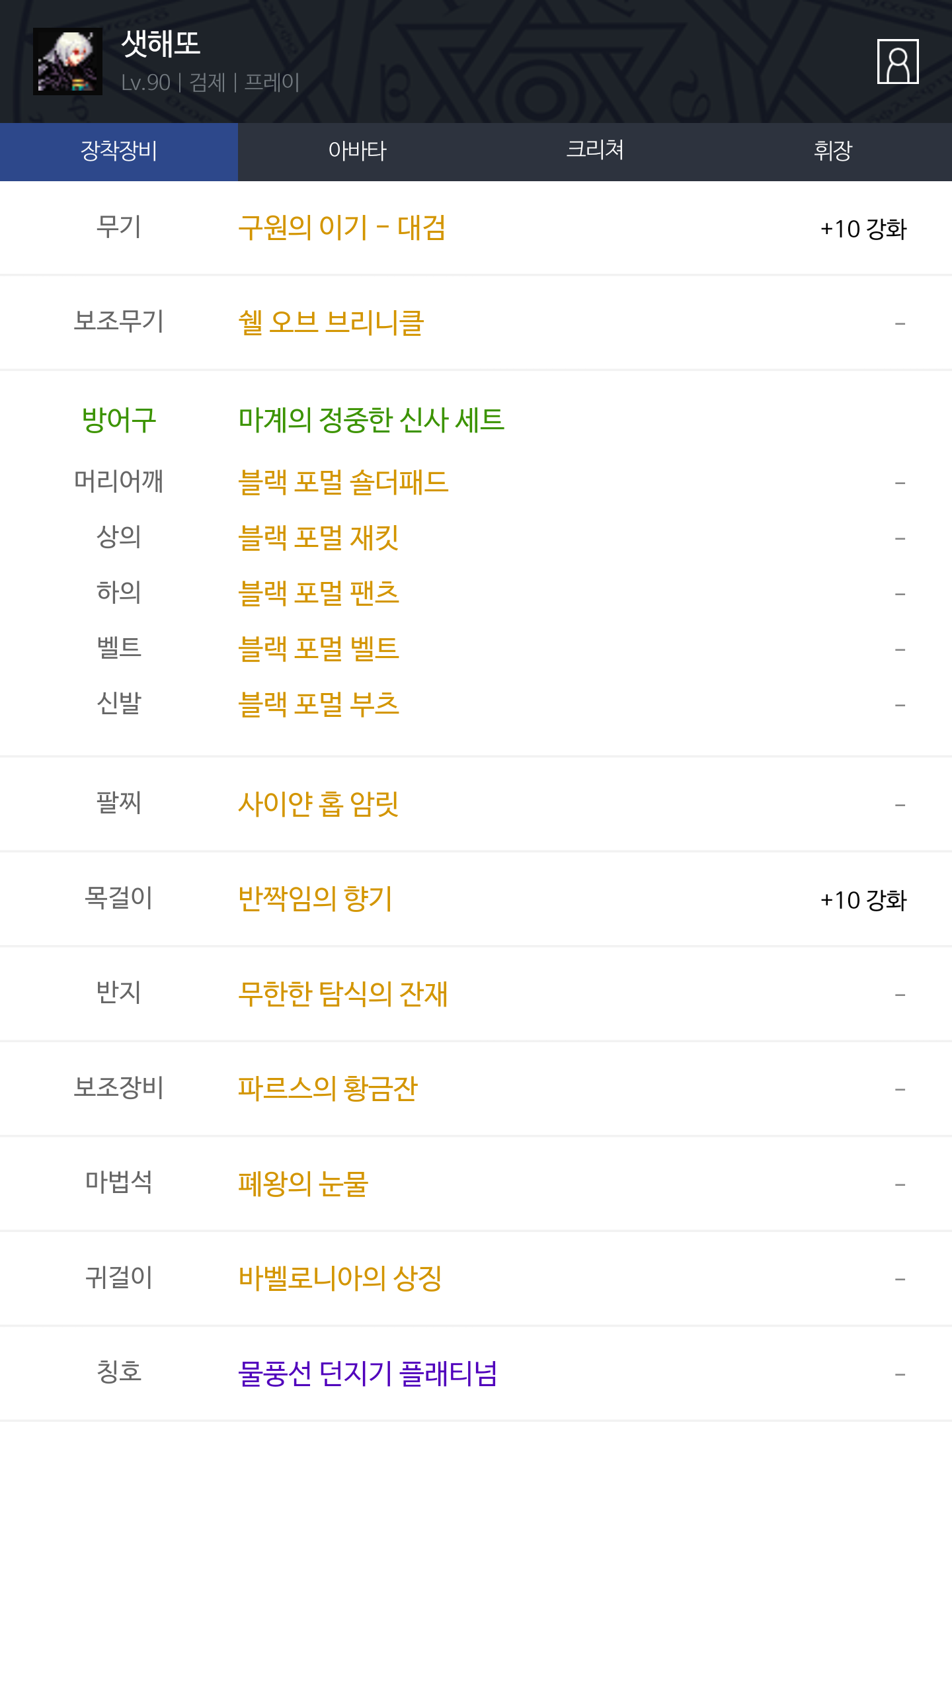Open the 휘장 tab
This screenshot has width=952, height=1693.
click(833, 151)
